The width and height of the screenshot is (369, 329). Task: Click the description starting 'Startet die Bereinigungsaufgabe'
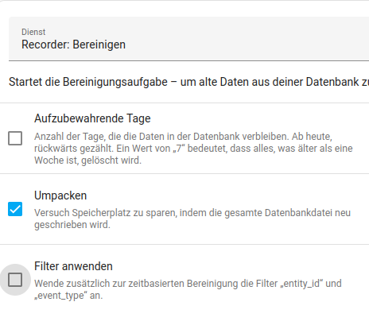pos(188,82)
